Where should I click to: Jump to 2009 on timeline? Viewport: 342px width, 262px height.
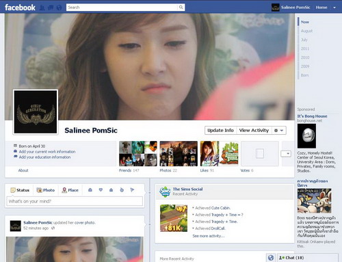(305, 66)
